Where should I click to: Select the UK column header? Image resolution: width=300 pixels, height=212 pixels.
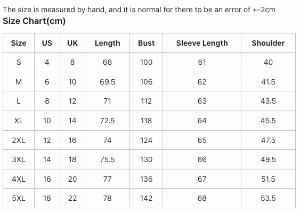pos(72,43)
